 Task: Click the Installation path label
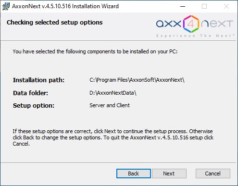coord(38,80)
